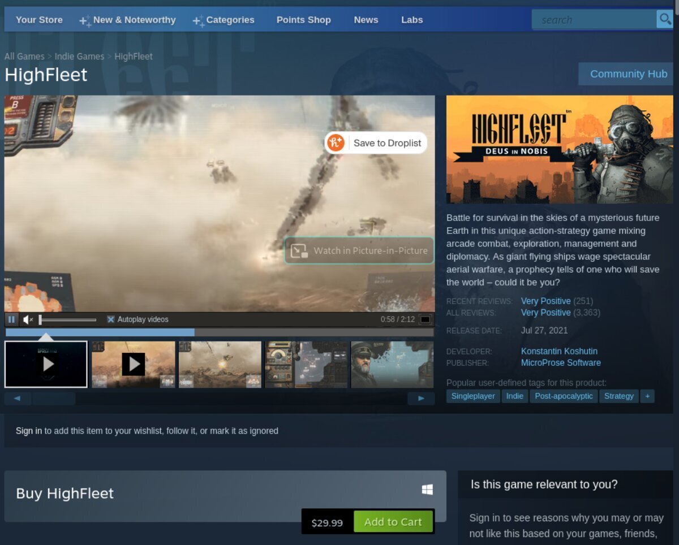Screen dimensions: 679x545
Task: Open the Categories dropdown menu
Action: [230, 20]
